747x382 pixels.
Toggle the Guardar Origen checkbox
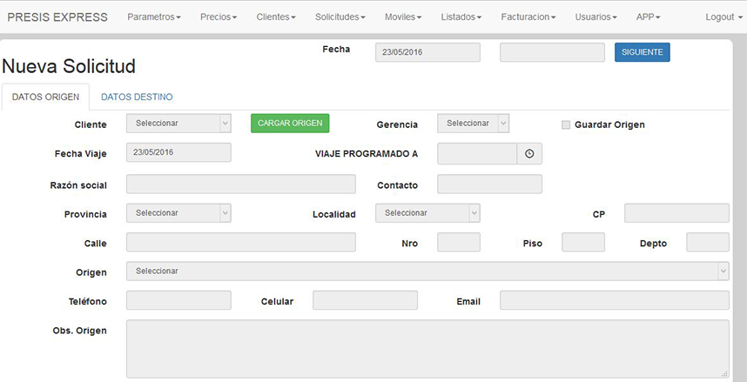tap(566, 124)
